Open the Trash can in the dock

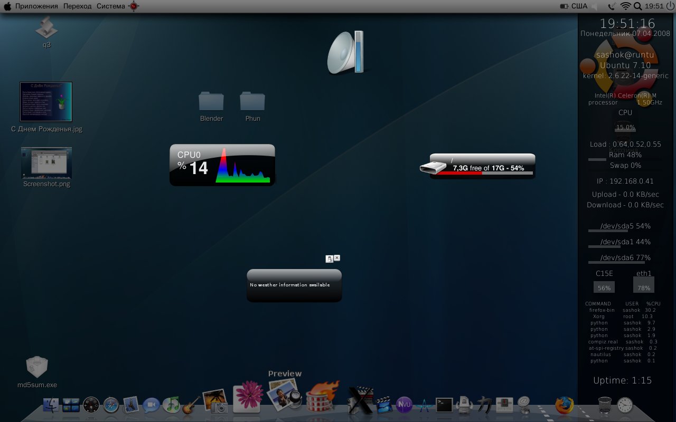coord(605,405)
